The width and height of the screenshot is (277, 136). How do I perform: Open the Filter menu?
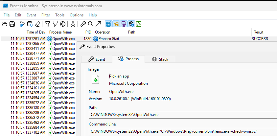tap(46, 15)
